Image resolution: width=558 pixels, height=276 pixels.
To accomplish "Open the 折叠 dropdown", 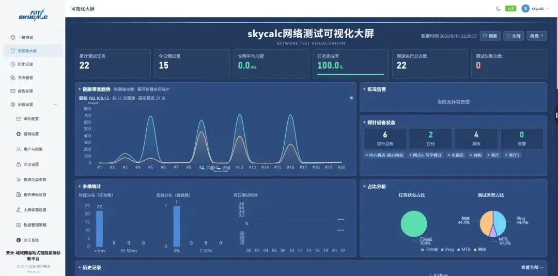I will pyautogui.click(x=537, y=36).
